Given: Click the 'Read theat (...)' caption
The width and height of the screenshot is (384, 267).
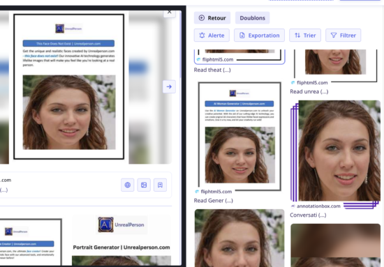Looking at the screenshot, I should [x=212, y=70].
